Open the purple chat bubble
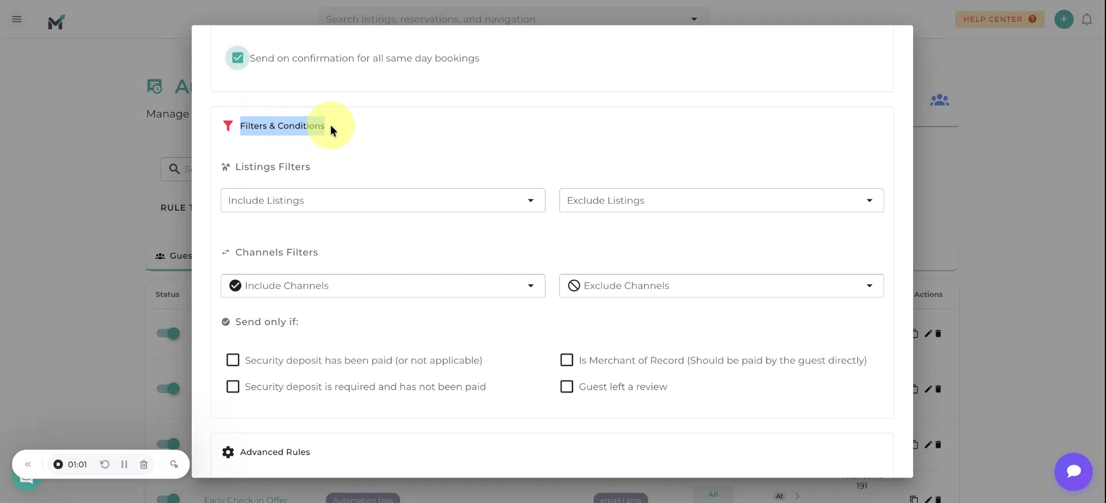The image size is (1106, 503). point(1073,471)
